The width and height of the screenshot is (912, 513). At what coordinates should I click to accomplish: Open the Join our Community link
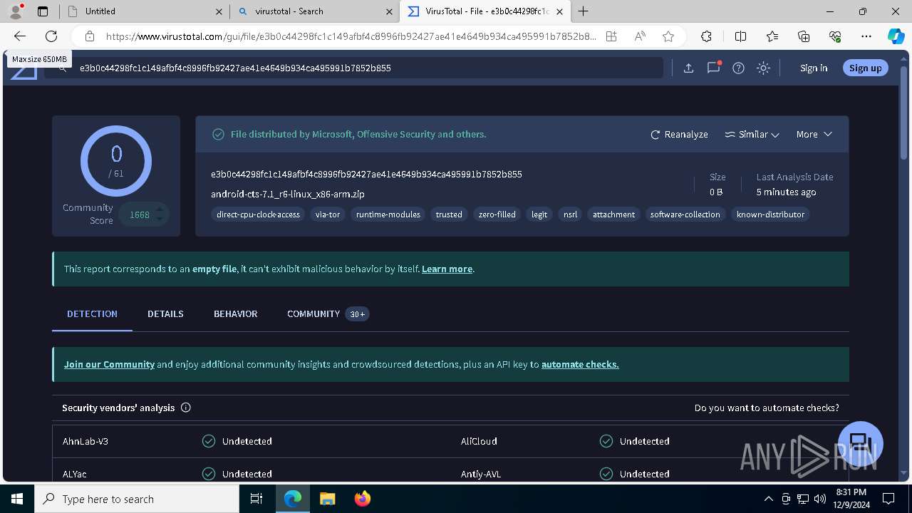109,364
